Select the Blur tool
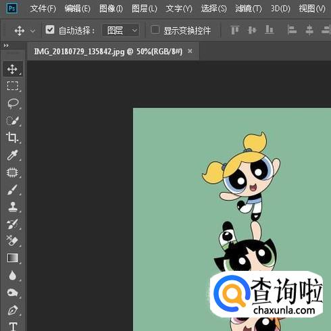The image size is (331, 331). click(x=13, y=275)
